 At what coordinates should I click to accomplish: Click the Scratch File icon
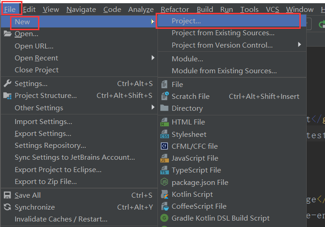click(165, 96)
